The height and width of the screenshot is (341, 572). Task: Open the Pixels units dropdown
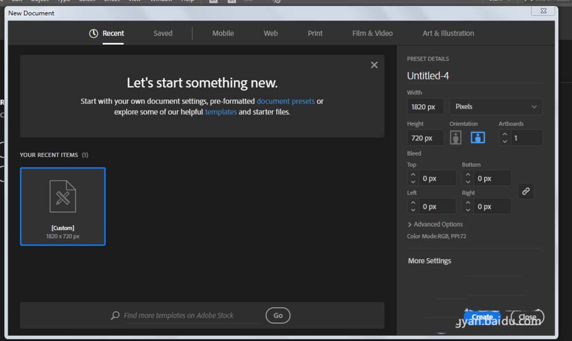point(496,106)
